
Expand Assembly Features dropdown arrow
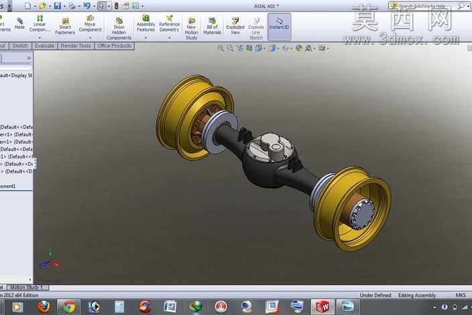pos(145,38)
